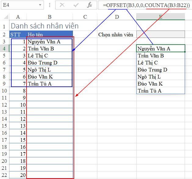The width and height of the screenshot is (192, 179).
Task: Select row 4 header
Action: point(4,49)
